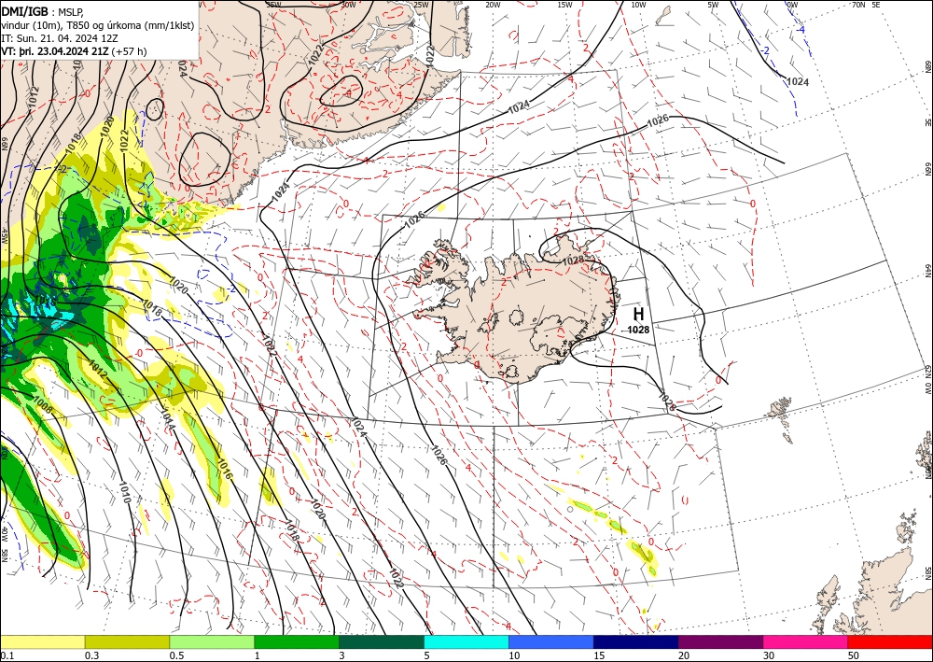Click the '1014' isobar label

point(167,419)
